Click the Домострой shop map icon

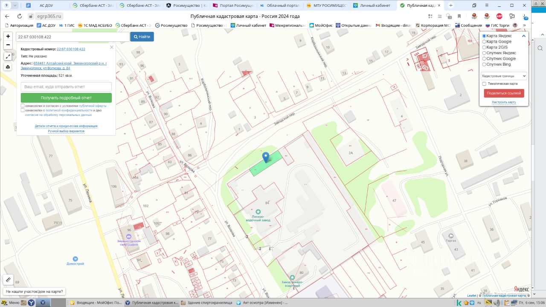point(76,258)
